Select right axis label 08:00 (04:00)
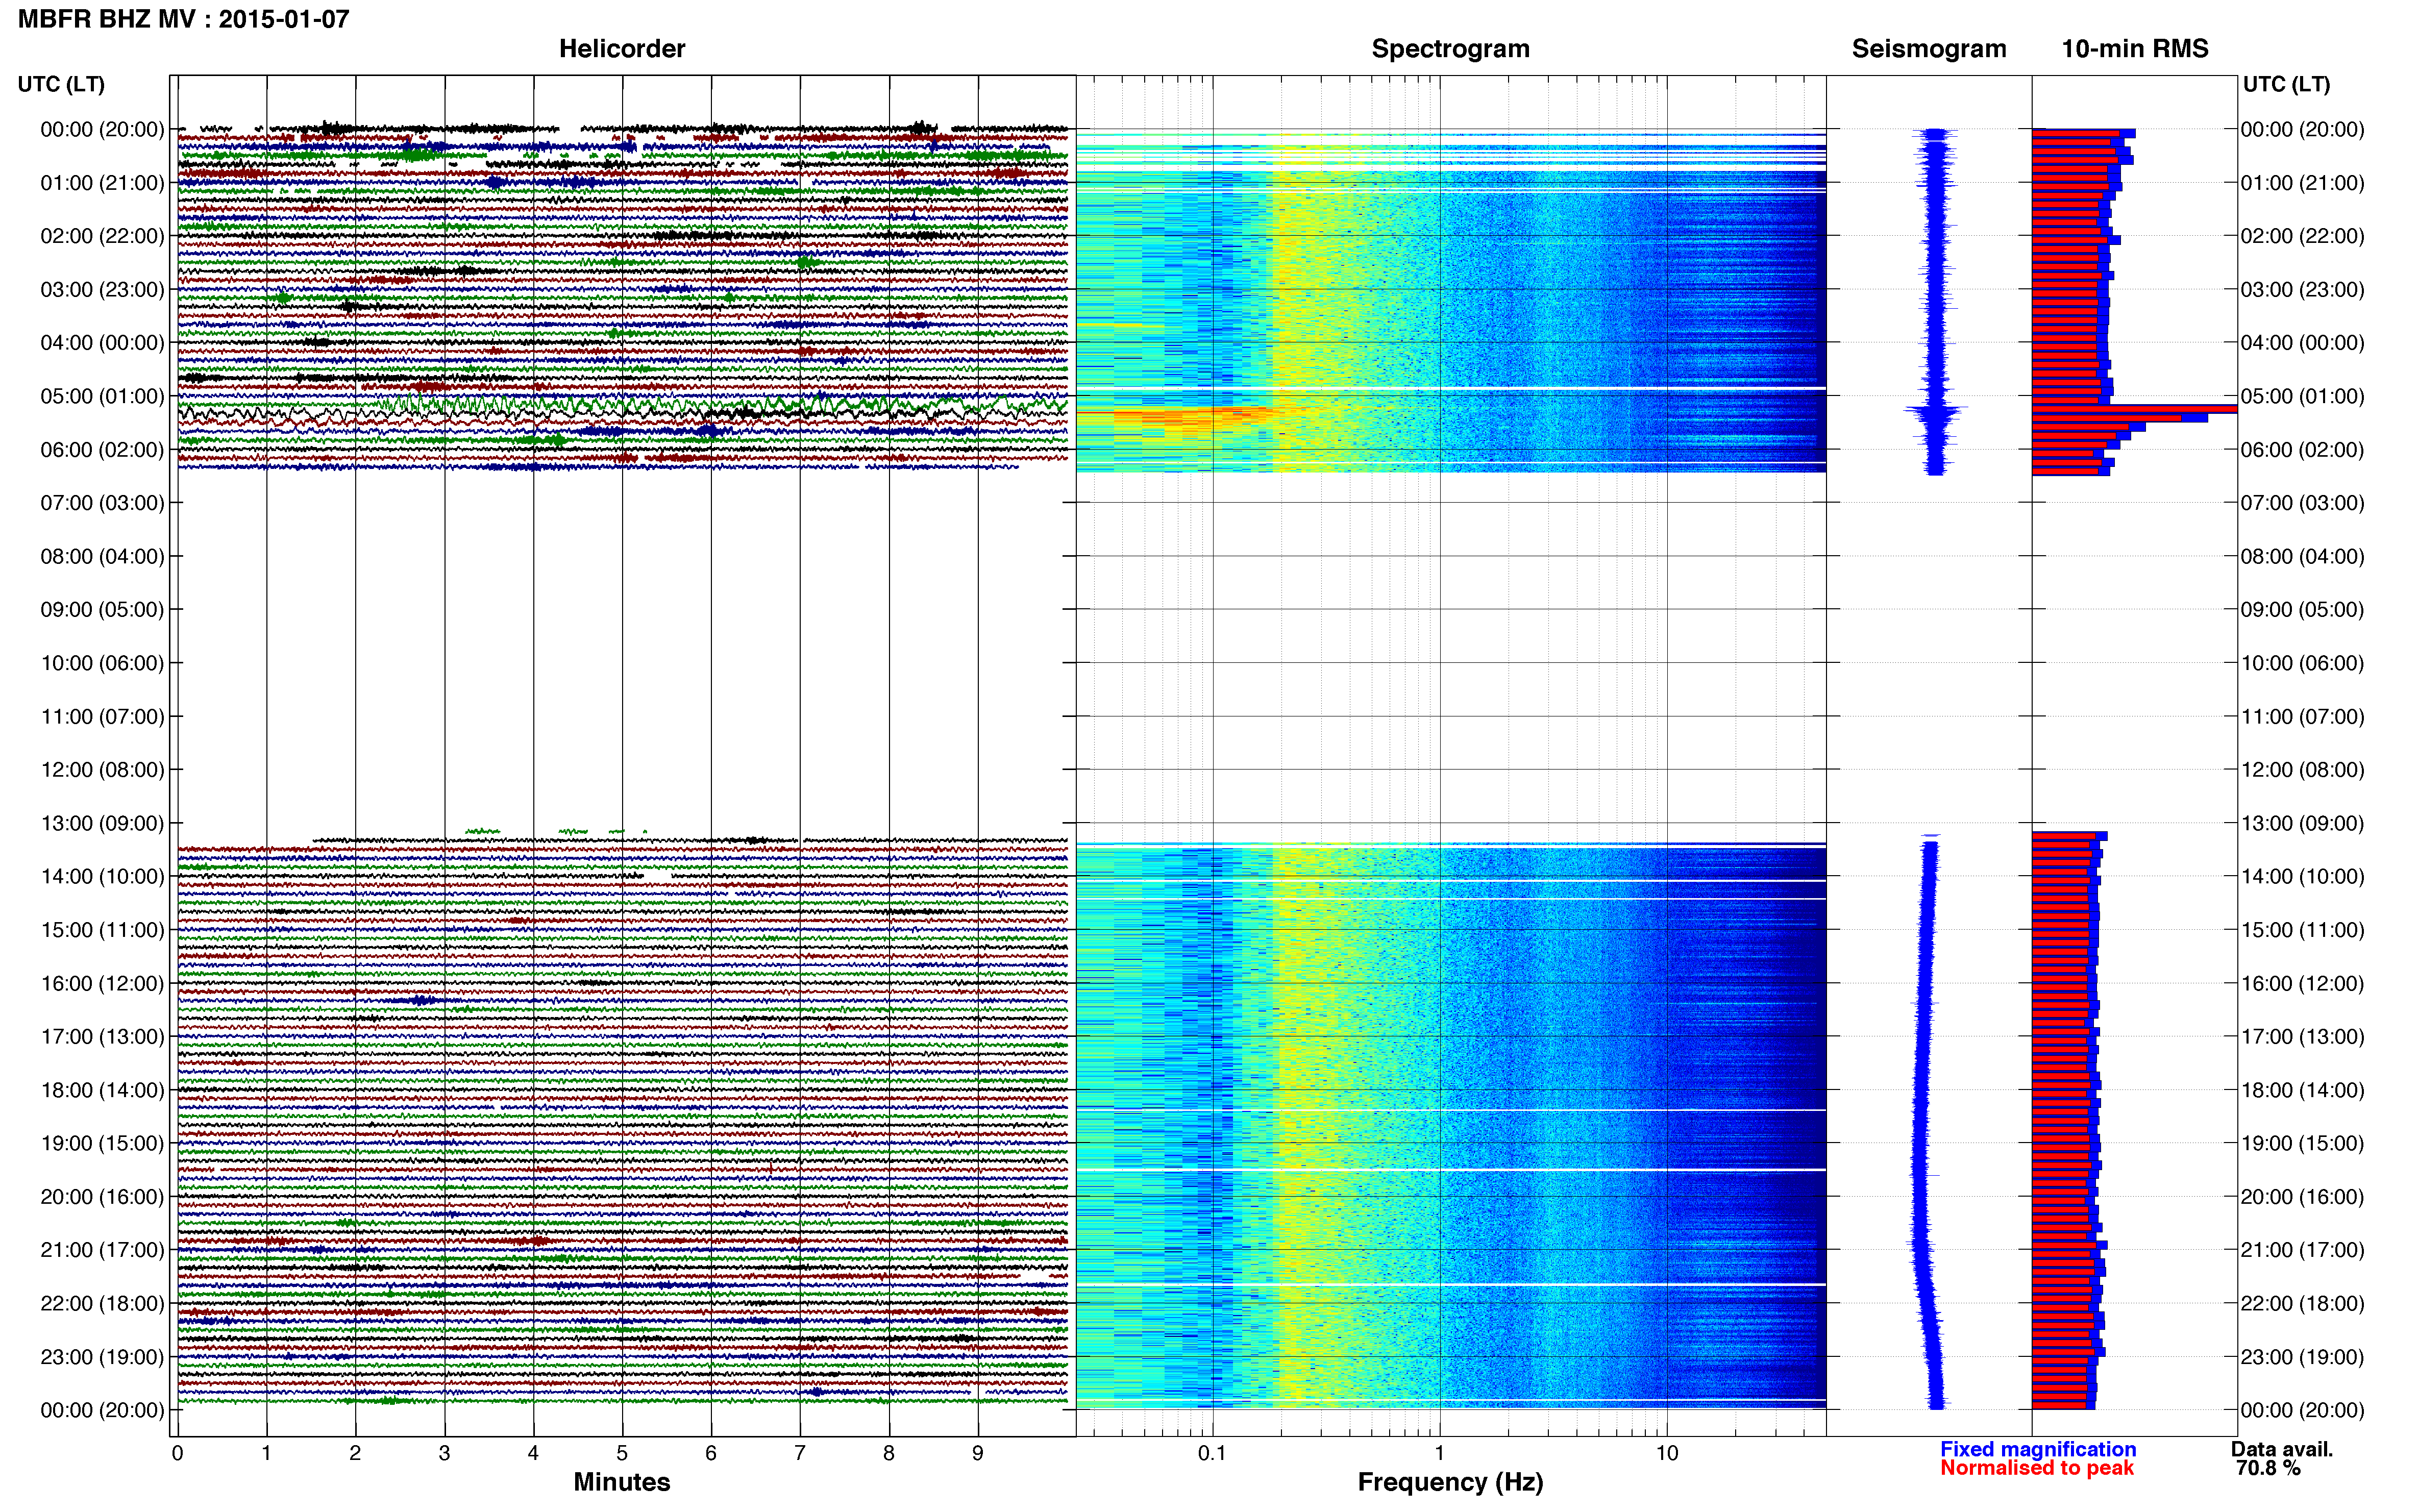This screenshot has height=1512, width=2419. pos(2302,556)
